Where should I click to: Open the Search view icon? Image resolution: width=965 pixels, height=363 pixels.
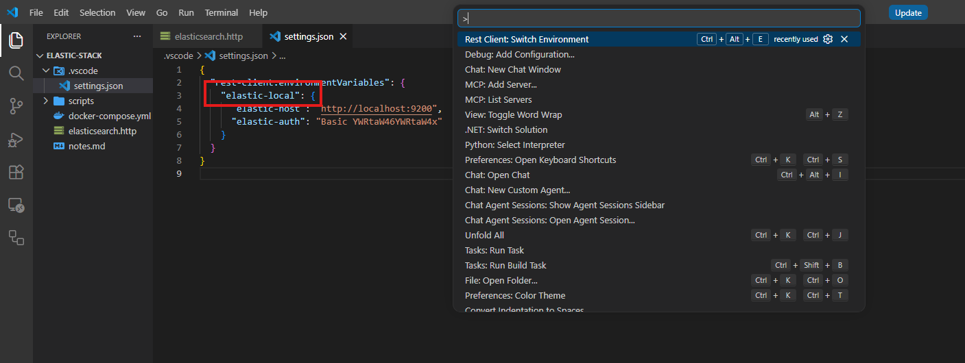point(16,73)
